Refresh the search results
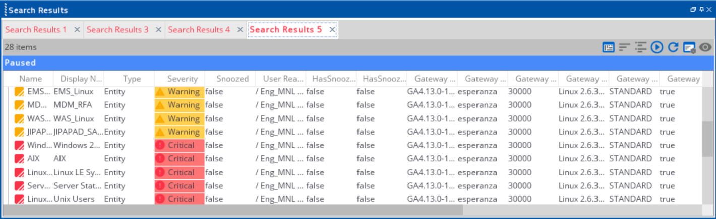 click(673, 47)
